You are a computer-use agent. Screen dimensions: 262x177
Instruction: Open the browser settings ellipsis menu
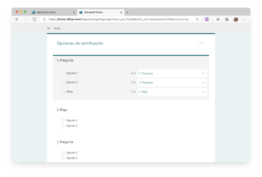(x=245, y=19)
